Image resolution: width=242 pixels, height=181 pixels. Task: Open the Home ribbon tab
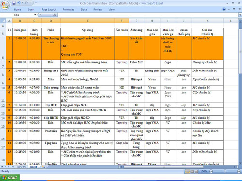(17, 10)
